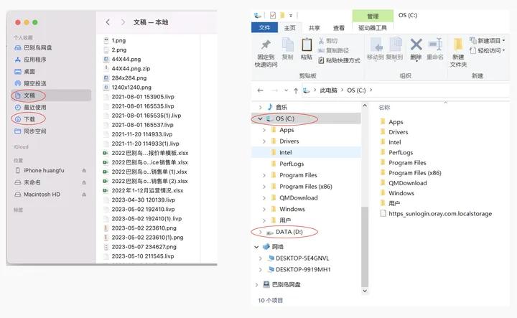Eject Macintosh HD in Finder sidebar
The width and height of the screenshot is (517, 318).
(x=84, y=195)
